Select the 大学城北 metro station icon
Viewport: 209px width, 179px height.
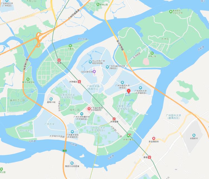79,81
